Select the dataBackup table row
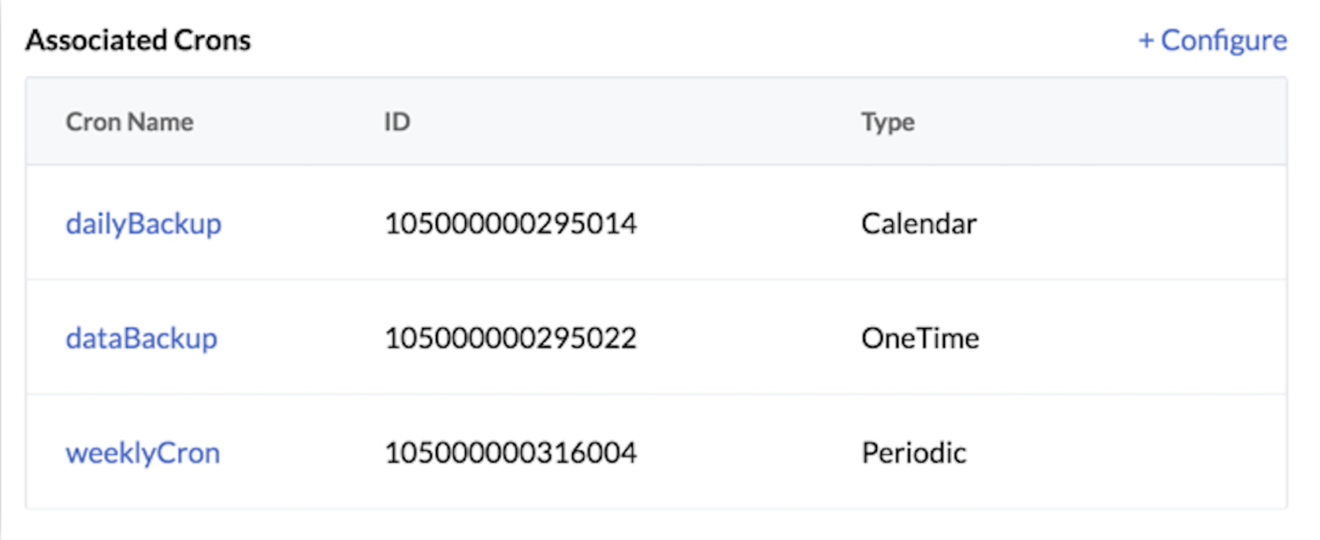The image size is (1320, 540). point(660,337)
